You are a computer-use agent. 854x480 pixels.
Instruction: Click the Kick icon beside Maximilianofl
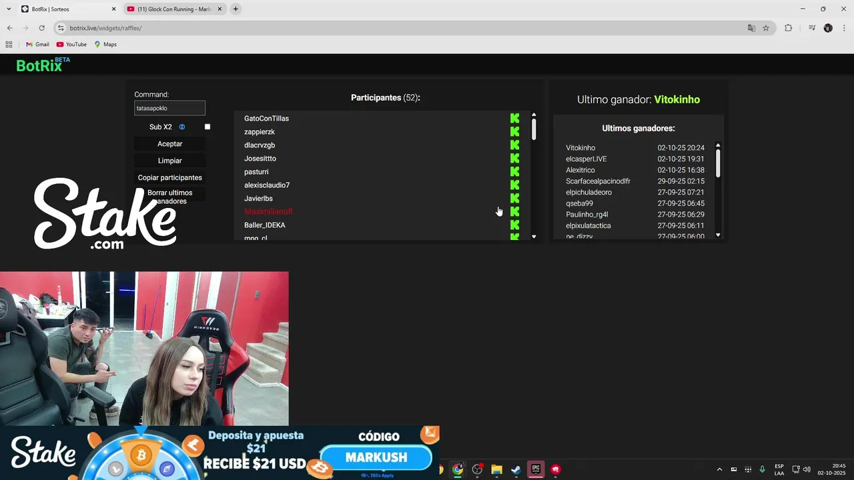tap(514, 211)
